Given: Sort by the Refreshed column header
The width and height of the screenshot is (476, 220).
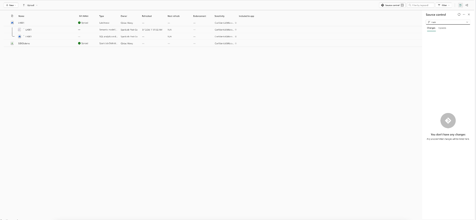Looking at the screenshot, I should pos(147,16).
